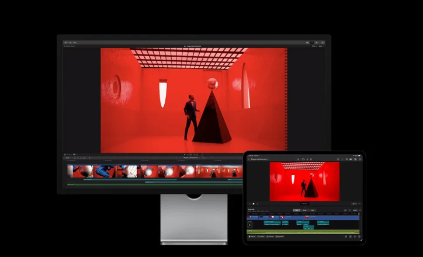Tap the Animate button on the iPad

tap(270, 237)
